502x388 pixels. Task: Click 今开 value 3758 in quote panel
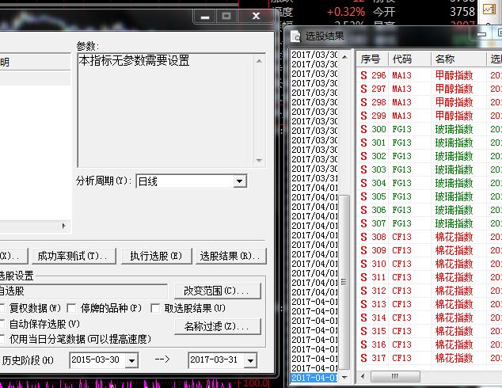click(x=462, y=12)
